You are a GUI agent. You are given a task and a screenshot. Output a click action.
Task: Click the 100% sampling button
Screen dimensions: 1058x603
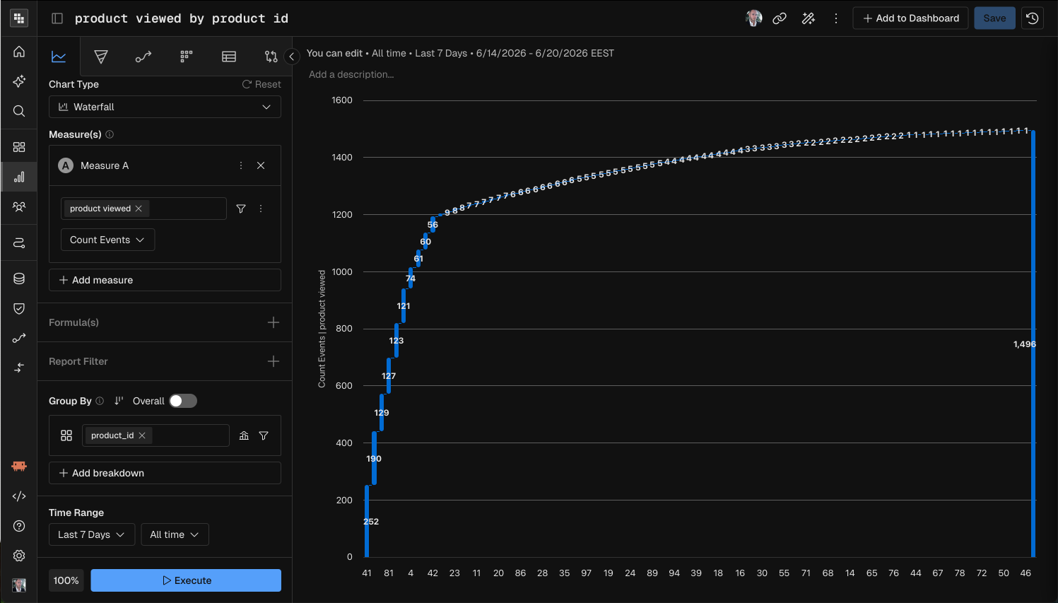[x=66, y=580]
